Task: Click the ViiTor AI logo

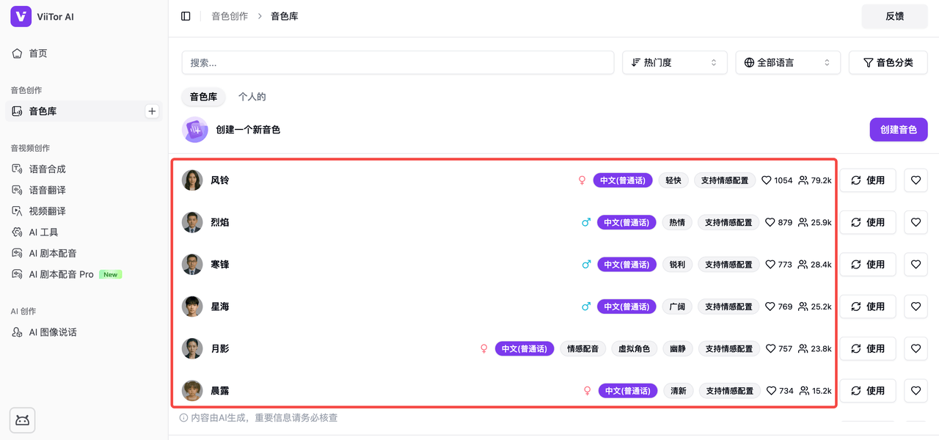Action: tap(21, 16)
